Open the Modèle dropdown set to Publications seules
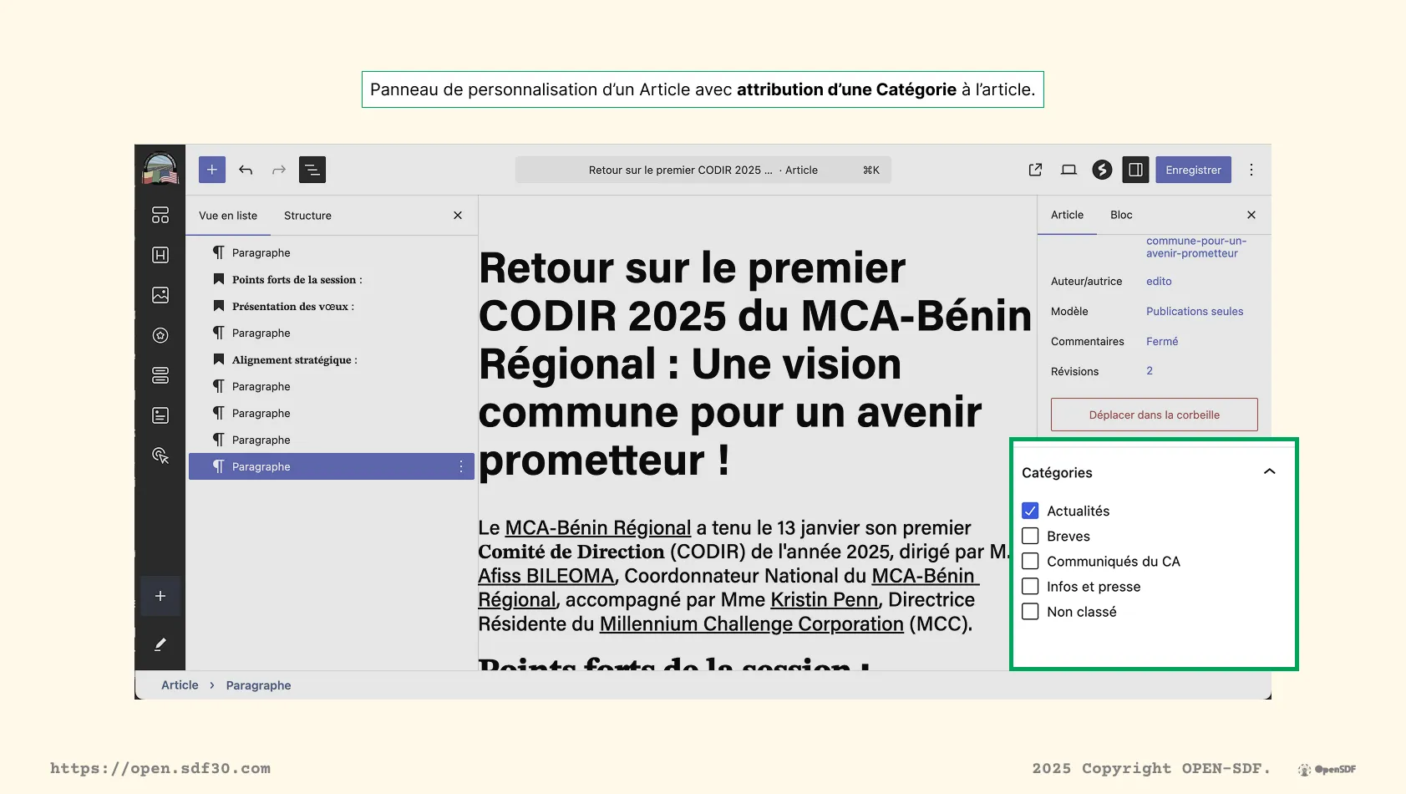This screenshot has width=1406, height=794. (x=1195, y=311)
